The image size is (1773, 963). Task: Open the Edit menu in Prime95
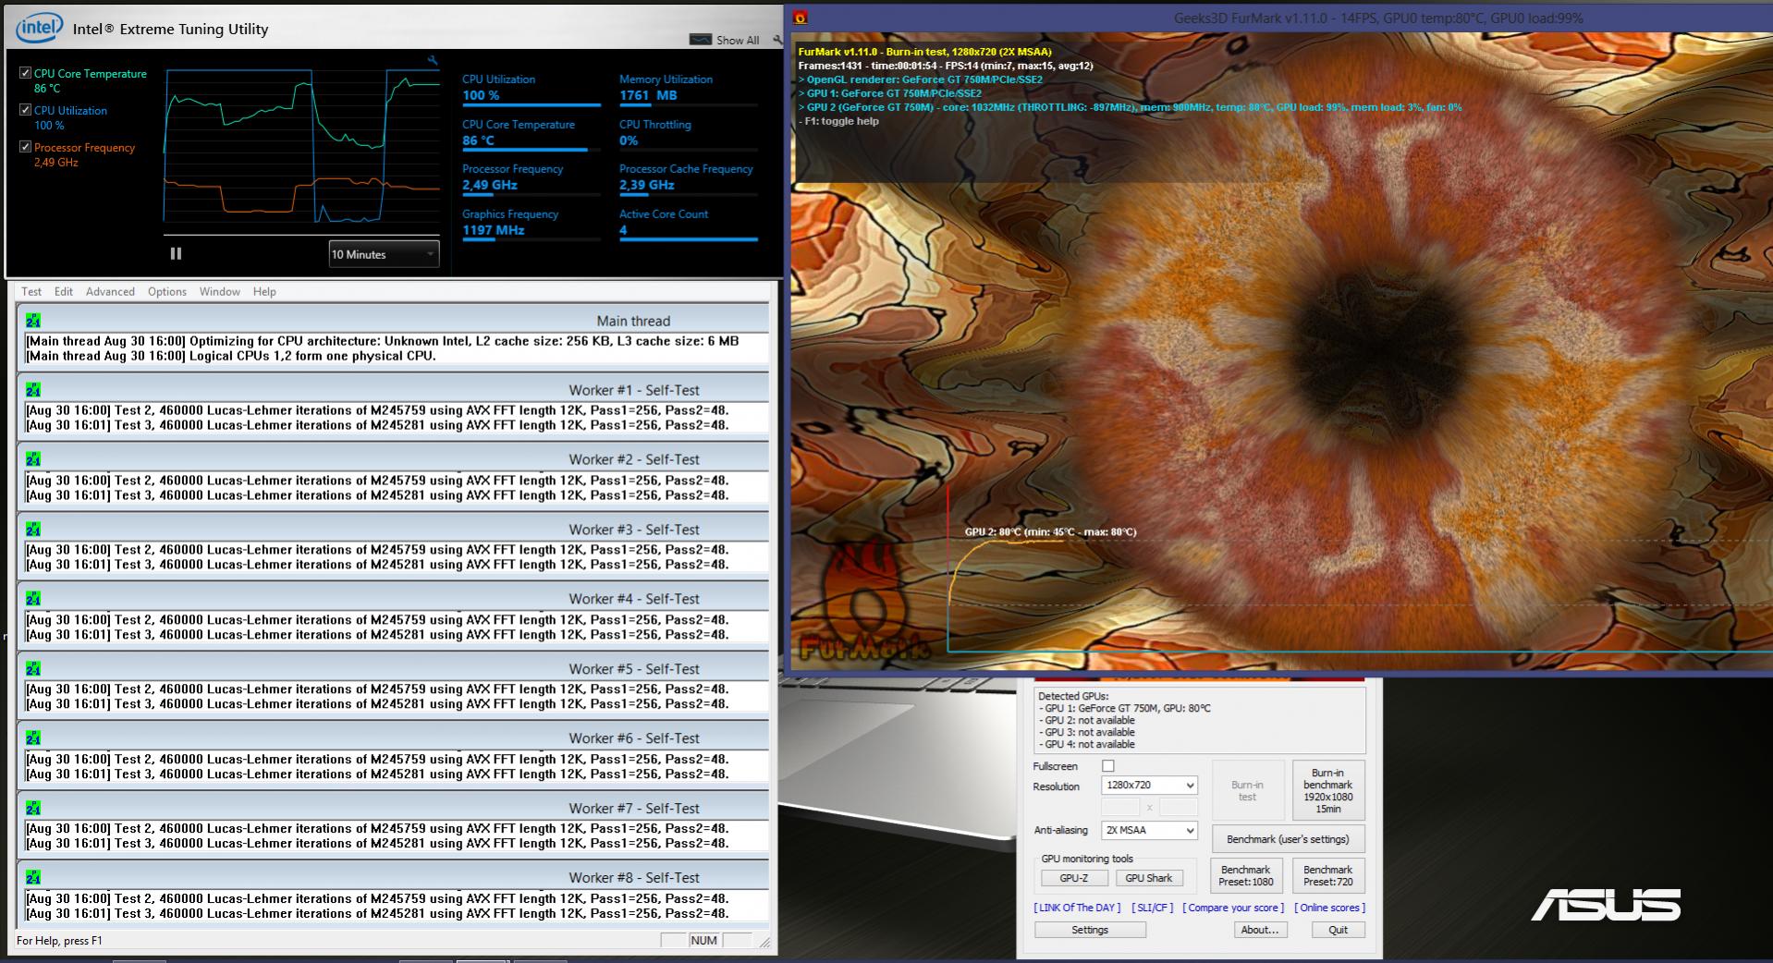click(63, 291)
